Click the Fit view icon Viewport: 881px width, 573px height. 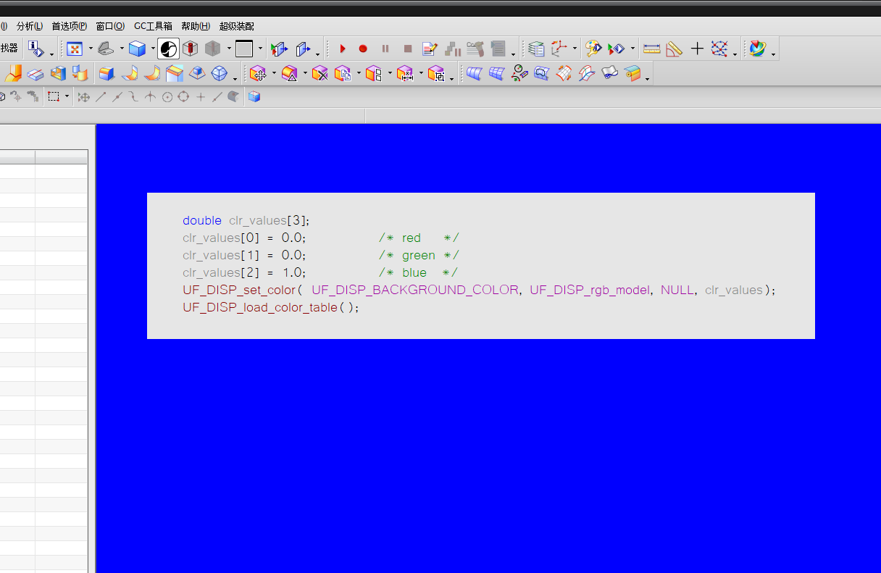coord(74,49)
